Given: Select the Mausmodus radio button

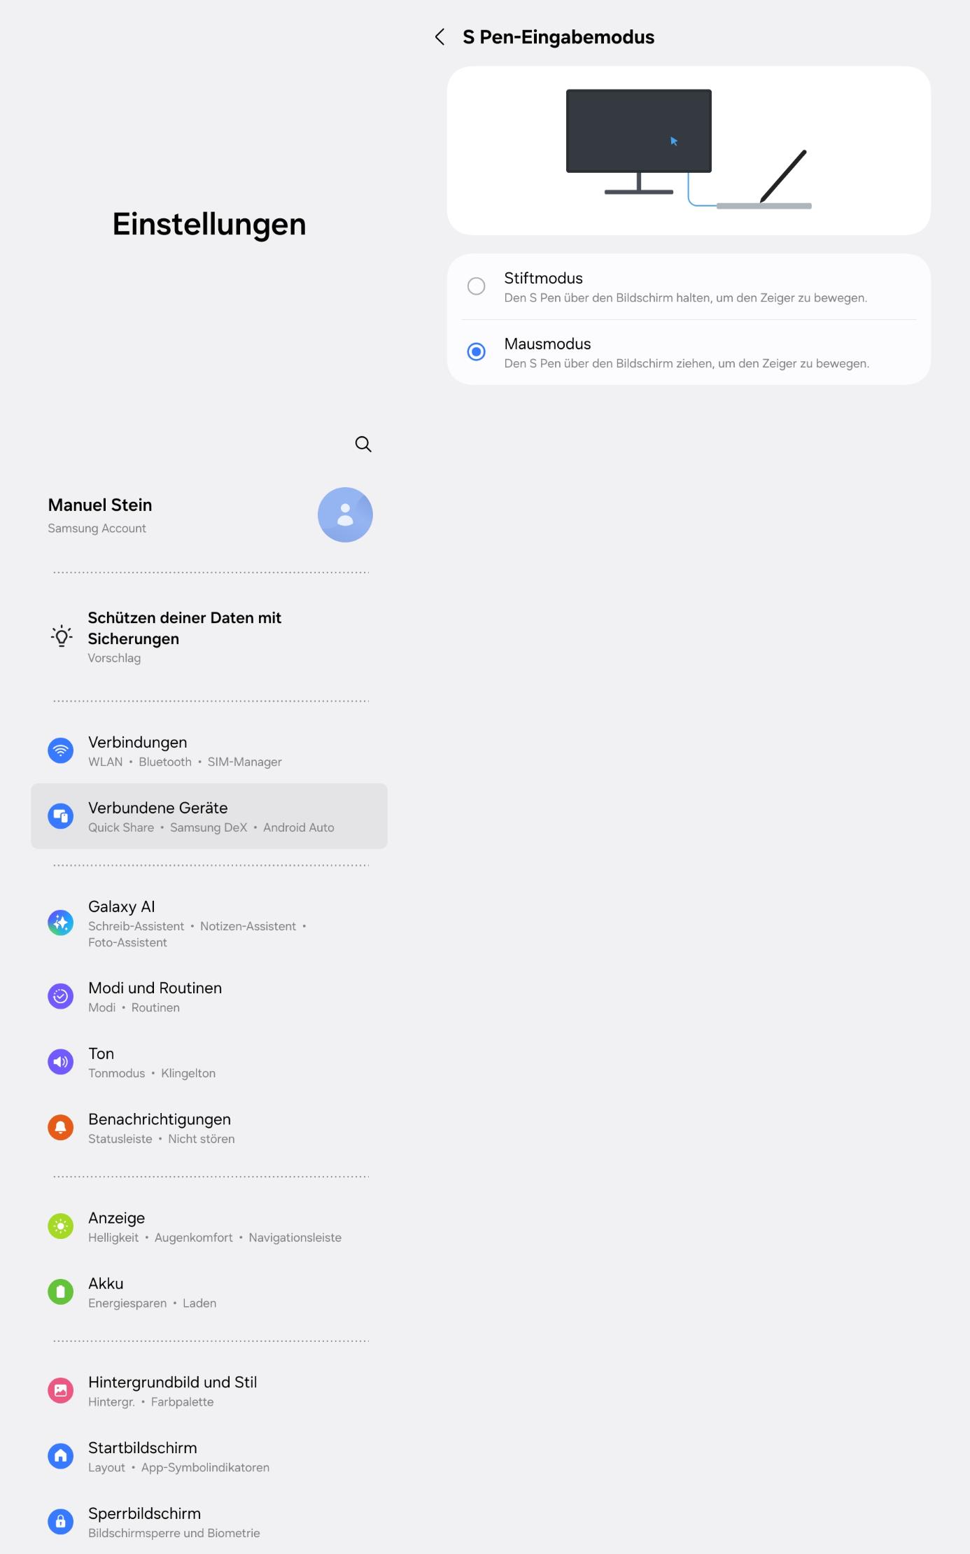Looking at the screenshot, I should point(477,351).
